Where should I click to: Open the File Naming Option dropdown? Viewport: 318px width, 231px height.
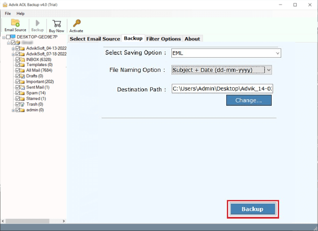[x=222, y=70]
